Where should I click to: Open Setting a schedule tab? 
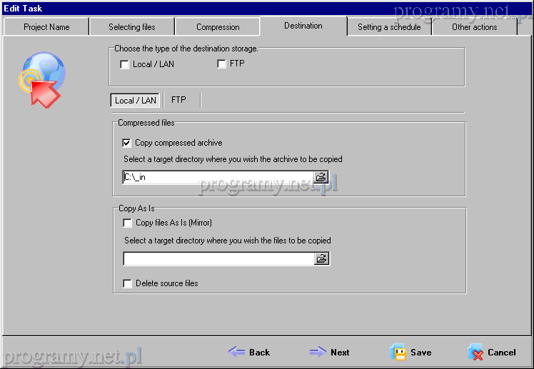pyautogui.click(x=389, y=27)
